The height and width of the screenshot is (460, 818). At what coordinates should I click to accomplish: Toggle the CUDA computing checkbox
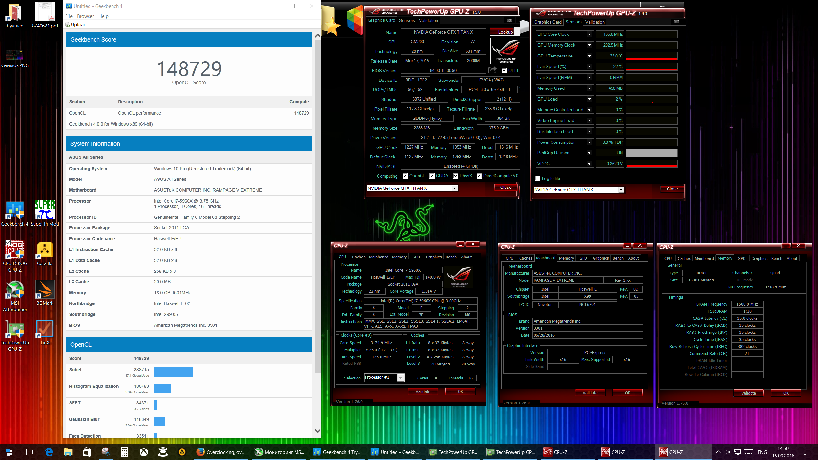432,176
